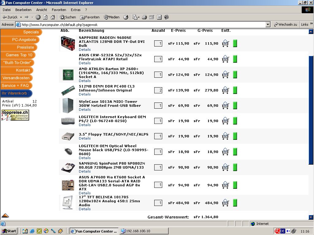This screenshot has width=314, height=235.
Task: Click green remove bar for AMD ATHLON row
Action: (x=235, y=75)
